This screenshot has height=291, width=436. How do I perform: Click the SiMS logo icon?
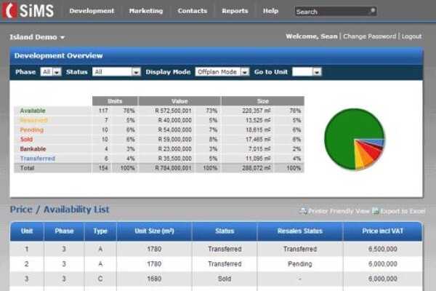click(x=9, y=11)
